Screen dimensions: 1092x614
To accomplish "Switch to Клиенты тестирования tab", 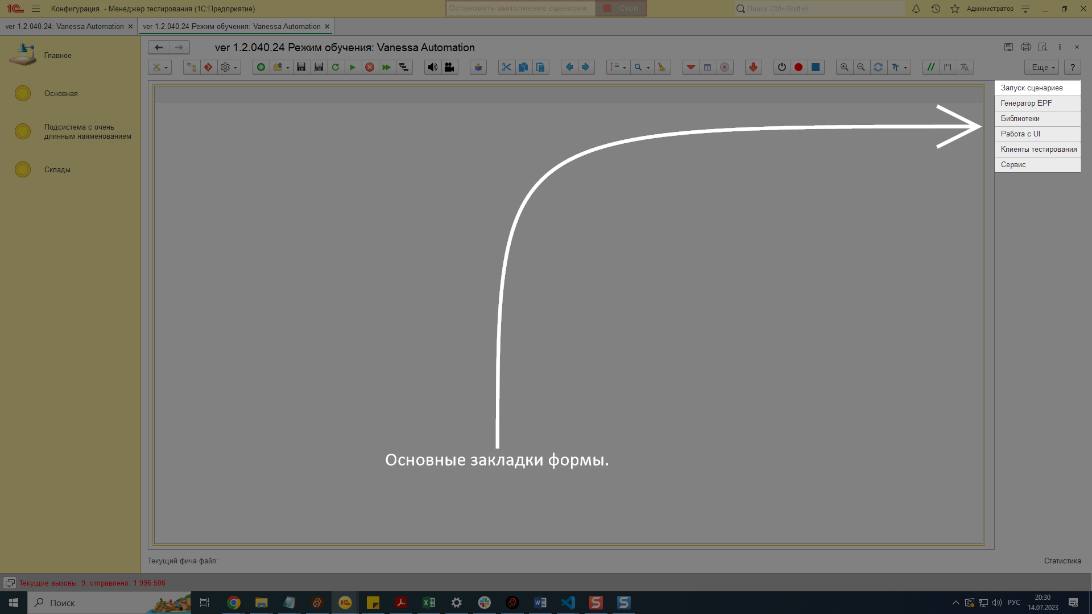I will click(x=1038, y=149).
